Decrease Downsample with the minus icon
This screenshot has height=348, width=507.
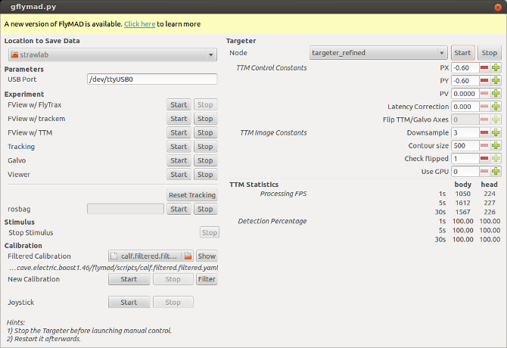coord(484,132)
